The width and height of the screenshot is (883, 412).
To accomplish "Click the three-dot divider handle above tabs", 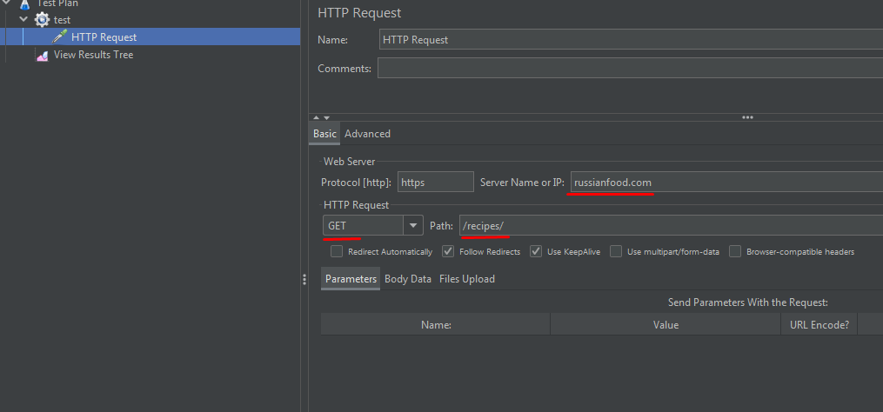I will (747, 117).
